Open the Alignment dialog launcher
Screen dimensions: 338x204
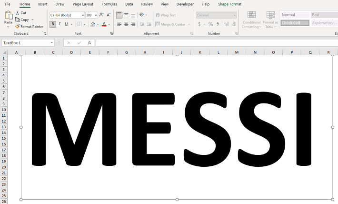click(x=191, y=34)
